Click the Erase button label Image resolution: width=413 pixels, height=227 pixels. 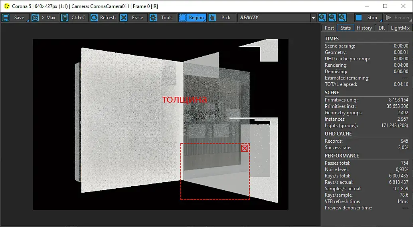(138, 18)
